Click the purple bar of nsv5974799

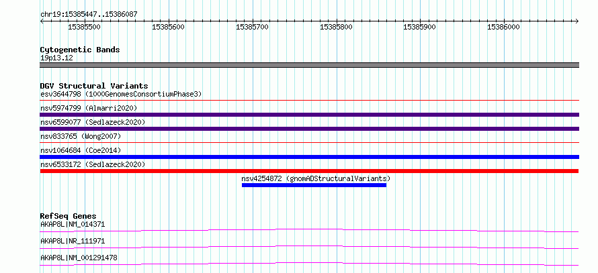309,115
